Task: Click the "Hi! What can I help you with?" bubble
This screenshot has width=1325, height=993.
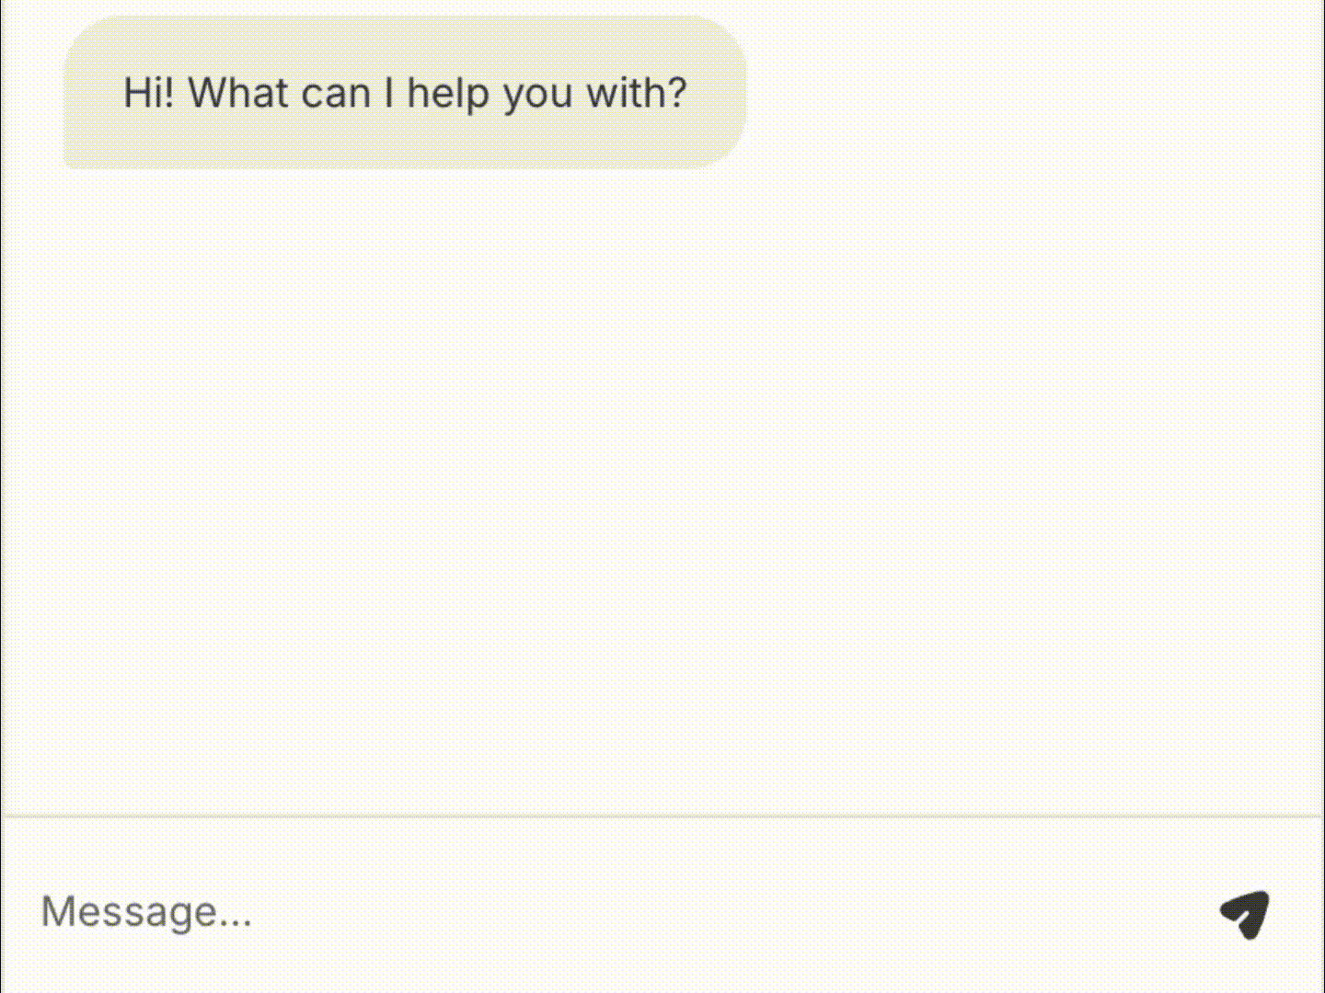Action: [x=405, y=93]
